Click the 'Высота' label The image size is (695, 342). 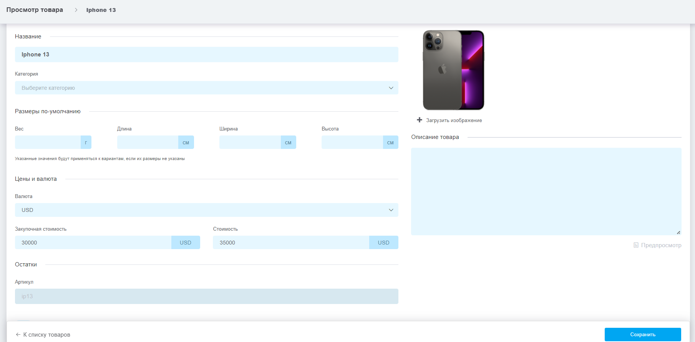330,129
